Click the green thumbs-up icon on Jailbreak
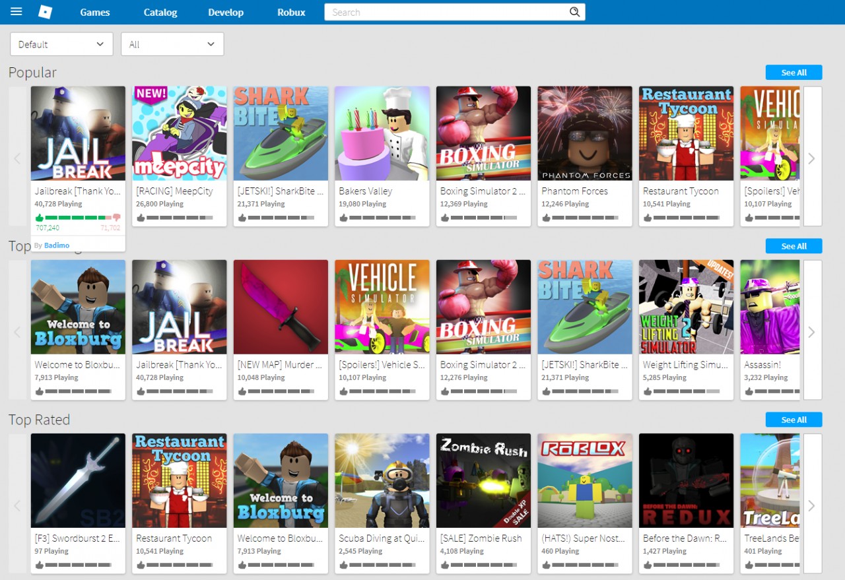The image size is (845, 580). click(39, 217)
